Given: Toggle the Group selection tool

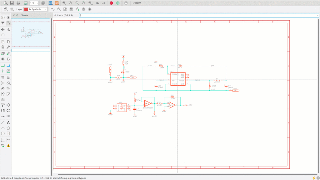Looking at the screenshot, I should pos(8,23).
